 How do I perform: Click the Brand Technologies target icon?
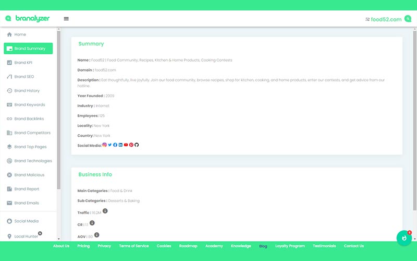pos(9,161)
